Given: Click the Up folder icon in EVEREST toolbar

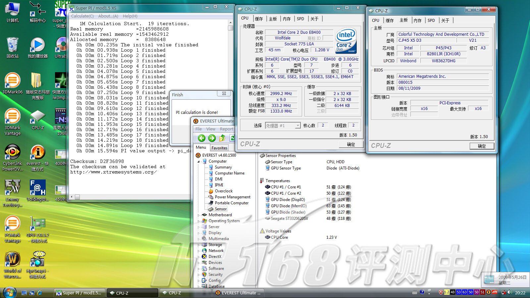Looking at the screenshot, I should (222, 138).
